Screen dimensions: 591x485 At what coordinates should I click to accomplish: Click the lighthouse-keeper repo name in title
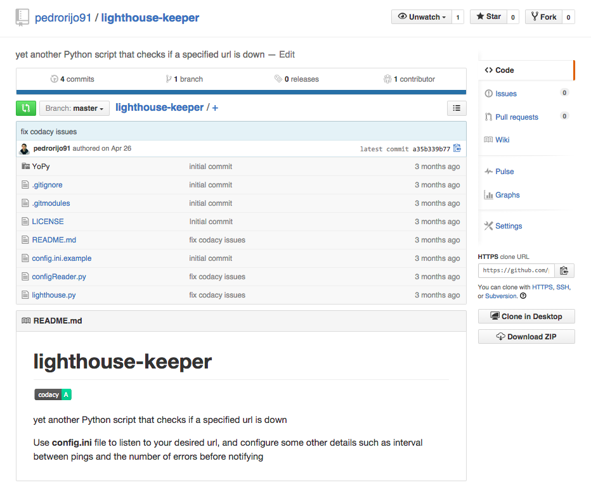[x=150, y=18]
